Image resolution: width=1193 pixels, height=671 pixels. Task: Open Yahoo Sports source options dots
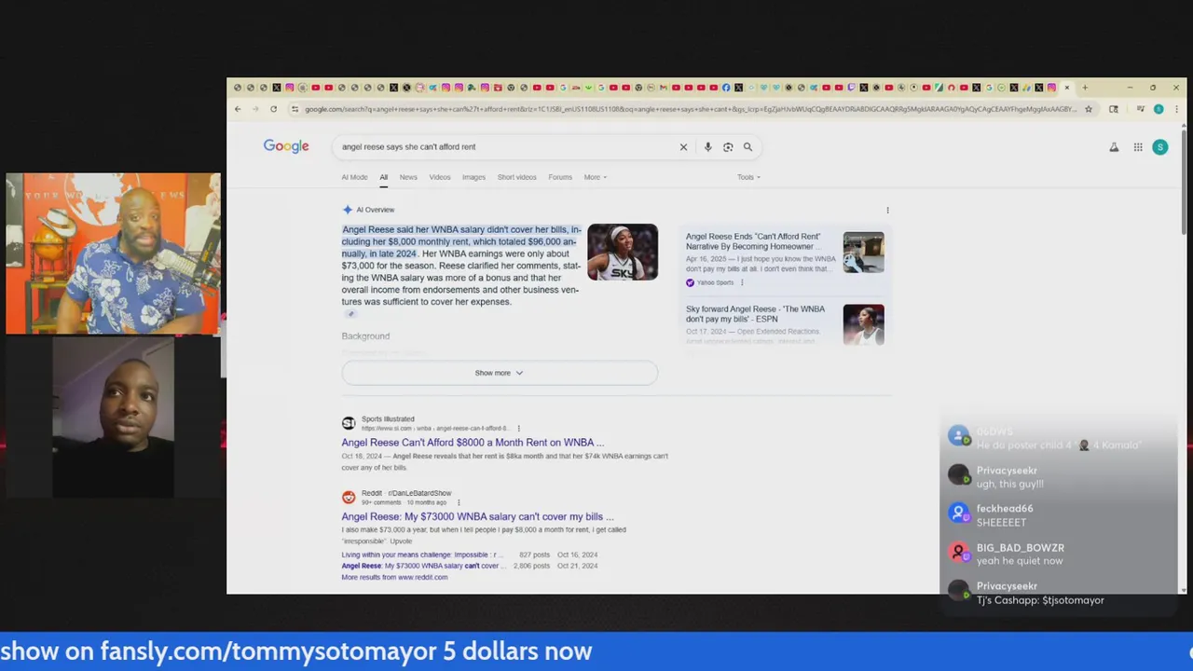(x=742, y=282)
